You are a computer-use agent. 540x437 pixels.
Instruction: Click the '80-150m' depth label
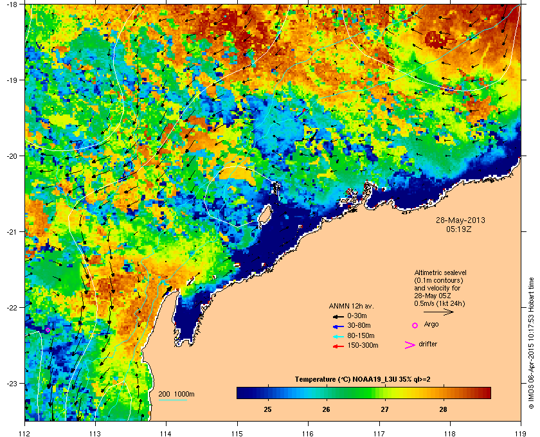pos(361,335)
